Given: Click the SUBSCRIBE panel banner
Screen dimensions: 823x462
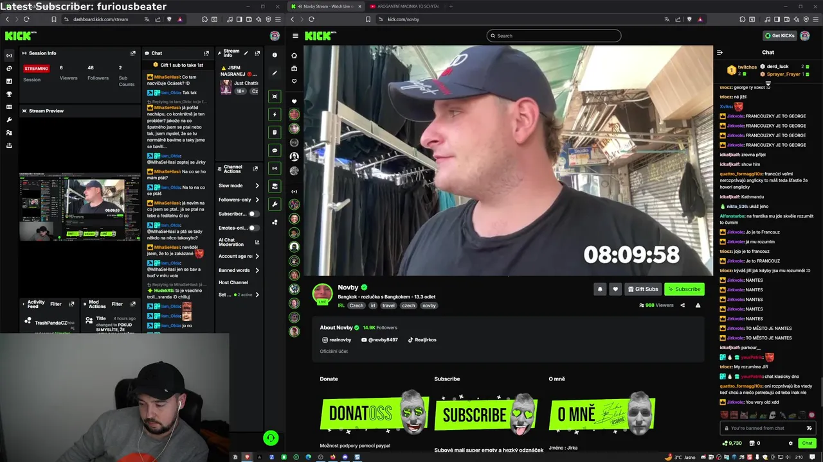Looking at the screenshot, I should point(487,414).
